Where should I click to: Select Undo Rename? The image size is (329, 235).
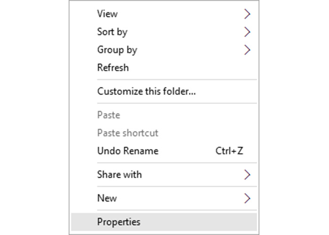point(127,151)
